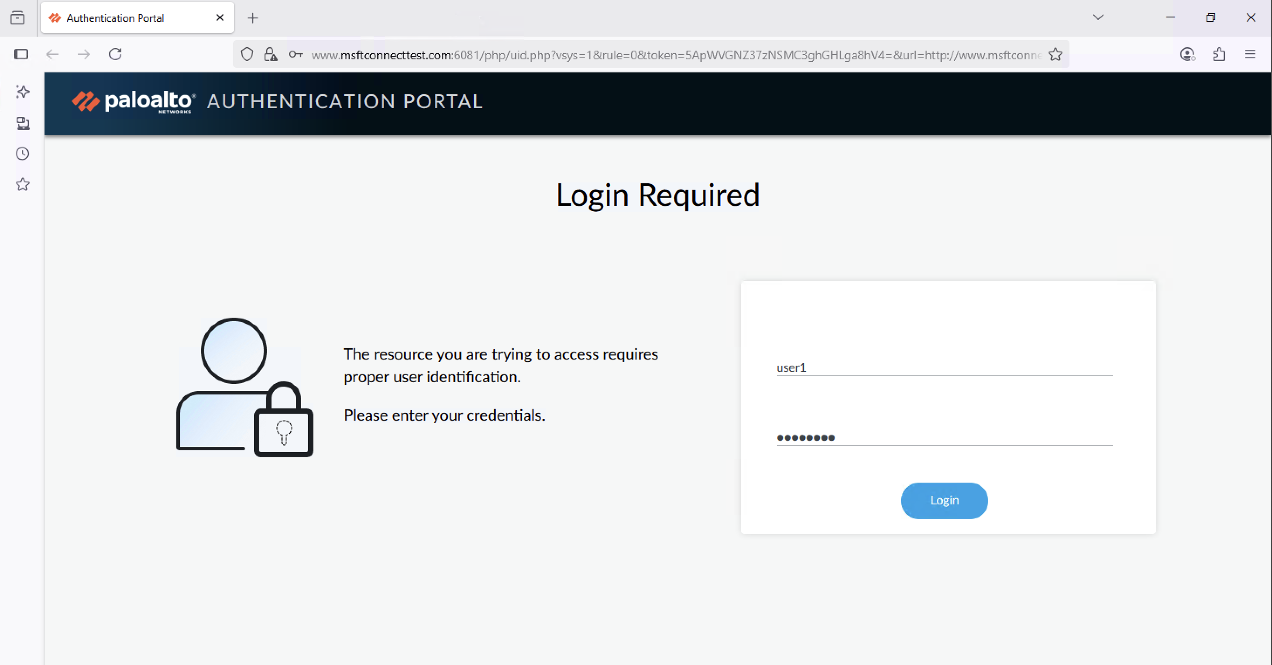Click the username field containing user1
Viewport: 1272px width, 665px height.
tap(944, 367)
